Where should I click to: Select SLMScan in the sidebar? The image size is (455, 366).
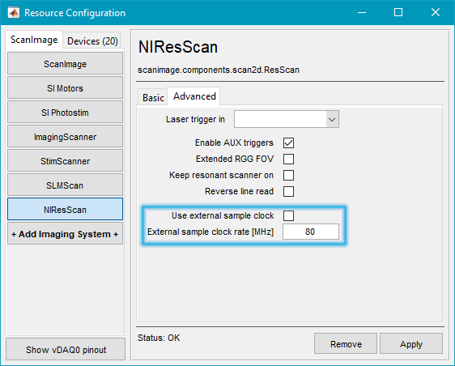(65, 185)
